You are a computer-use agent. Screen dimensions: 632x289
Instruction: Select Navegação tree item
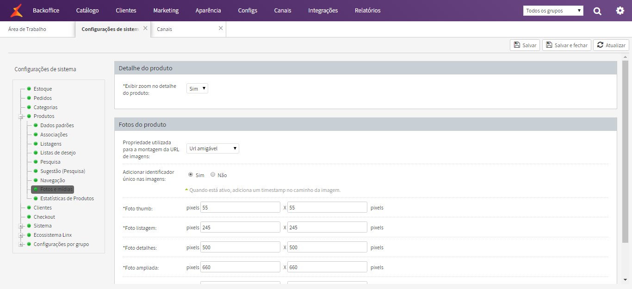[x=53, y=180]
